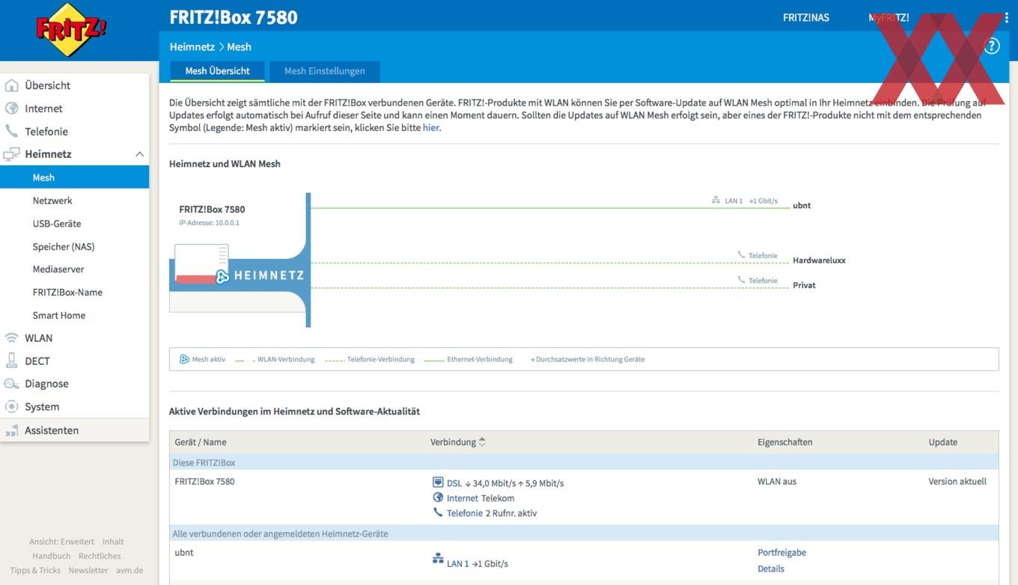Image resolution: width=1018 pixels, height=585 pixels.
Task: Click Hardwareluxx device in mesh diagram
Action: (819, 260)
